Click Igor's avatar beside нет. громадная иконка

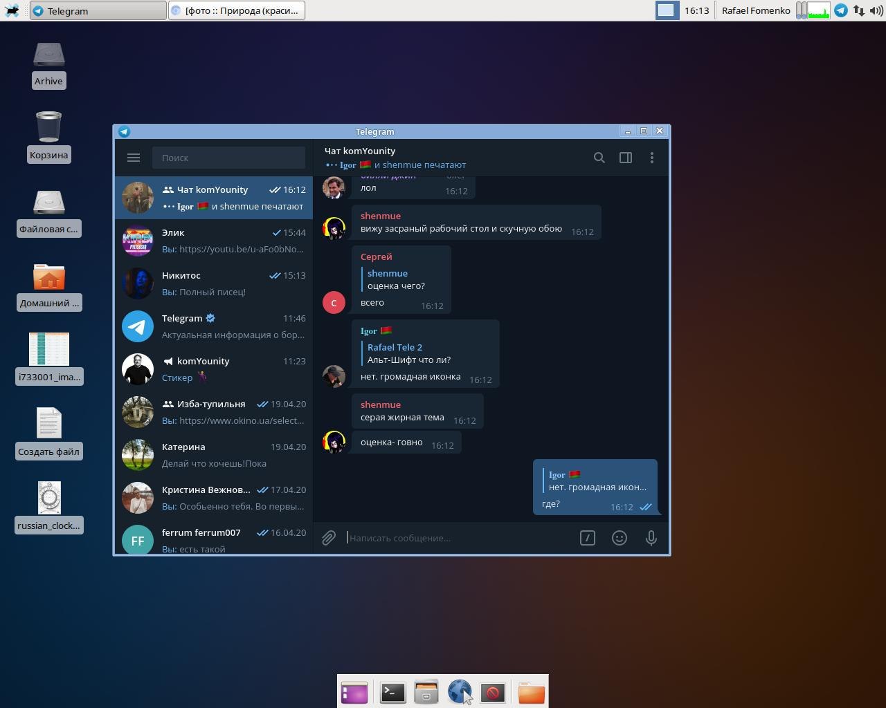point(334,376)
